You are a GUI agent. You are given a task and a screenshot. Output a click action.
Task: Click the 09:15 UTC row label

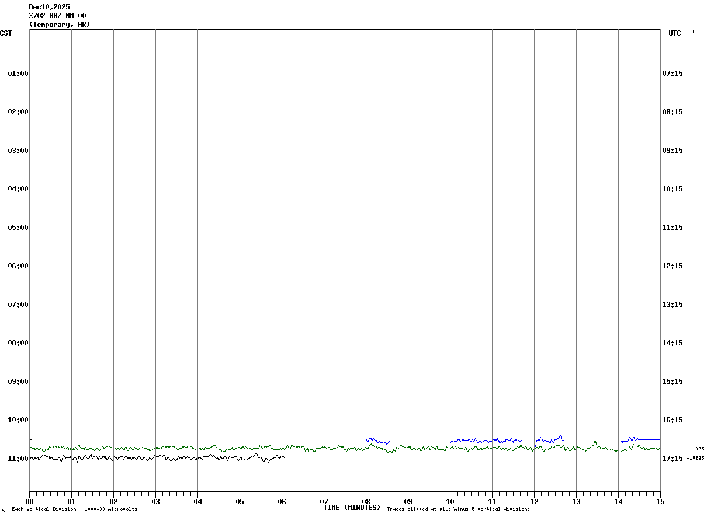pos(673,151)
